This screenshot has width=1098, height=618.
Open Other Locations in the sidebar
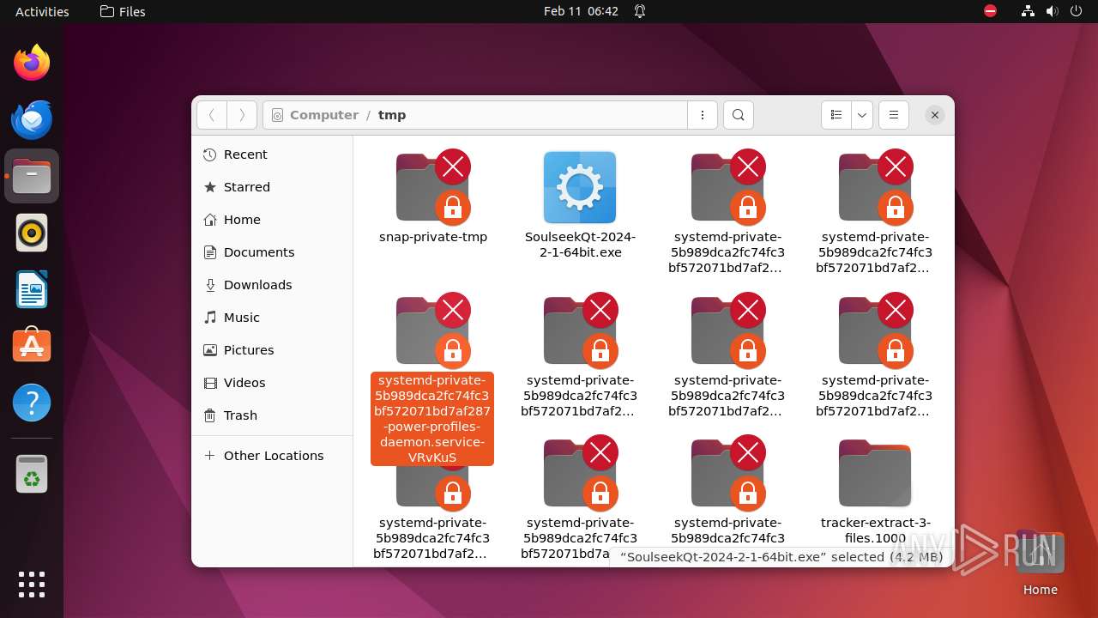coord(272,456)
